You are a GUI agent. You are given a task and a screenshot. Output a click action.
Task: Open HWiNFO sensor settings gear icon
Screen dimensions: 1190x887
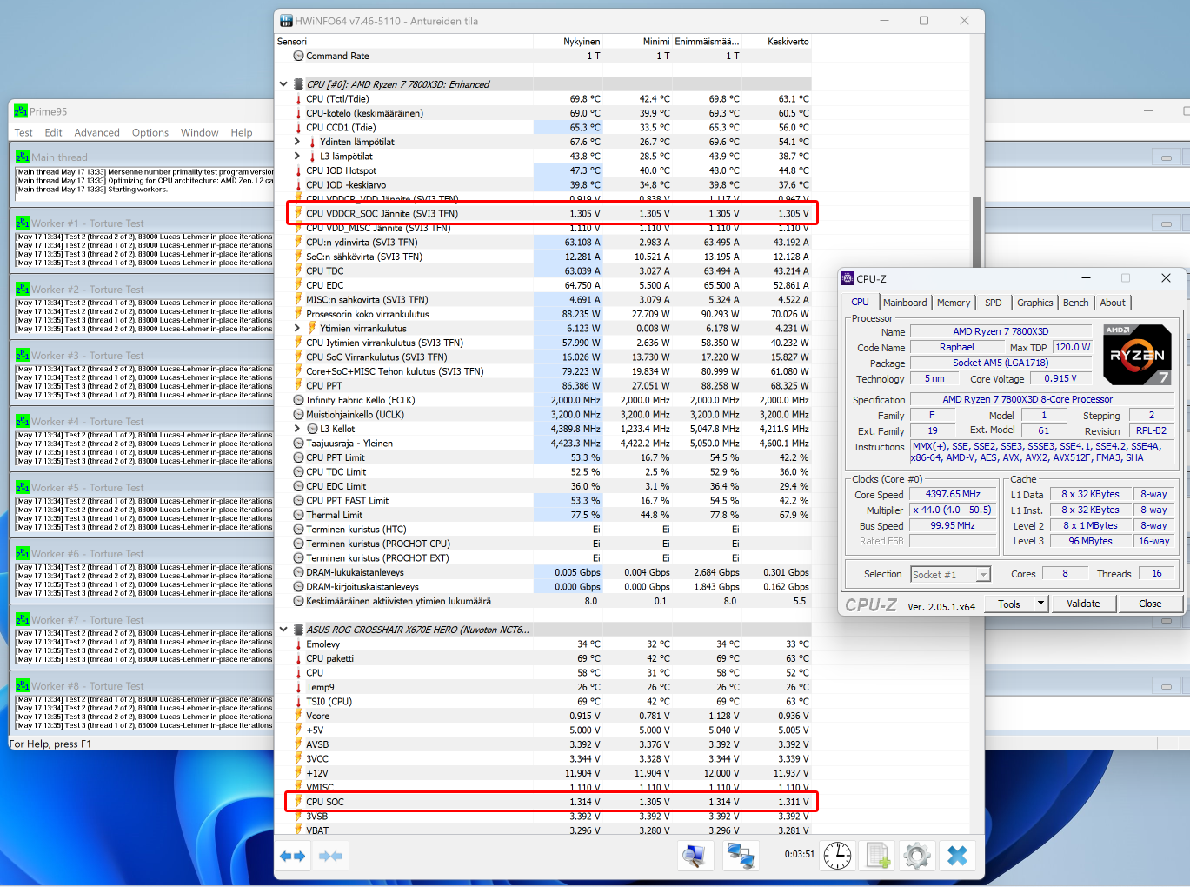(917, 857)
